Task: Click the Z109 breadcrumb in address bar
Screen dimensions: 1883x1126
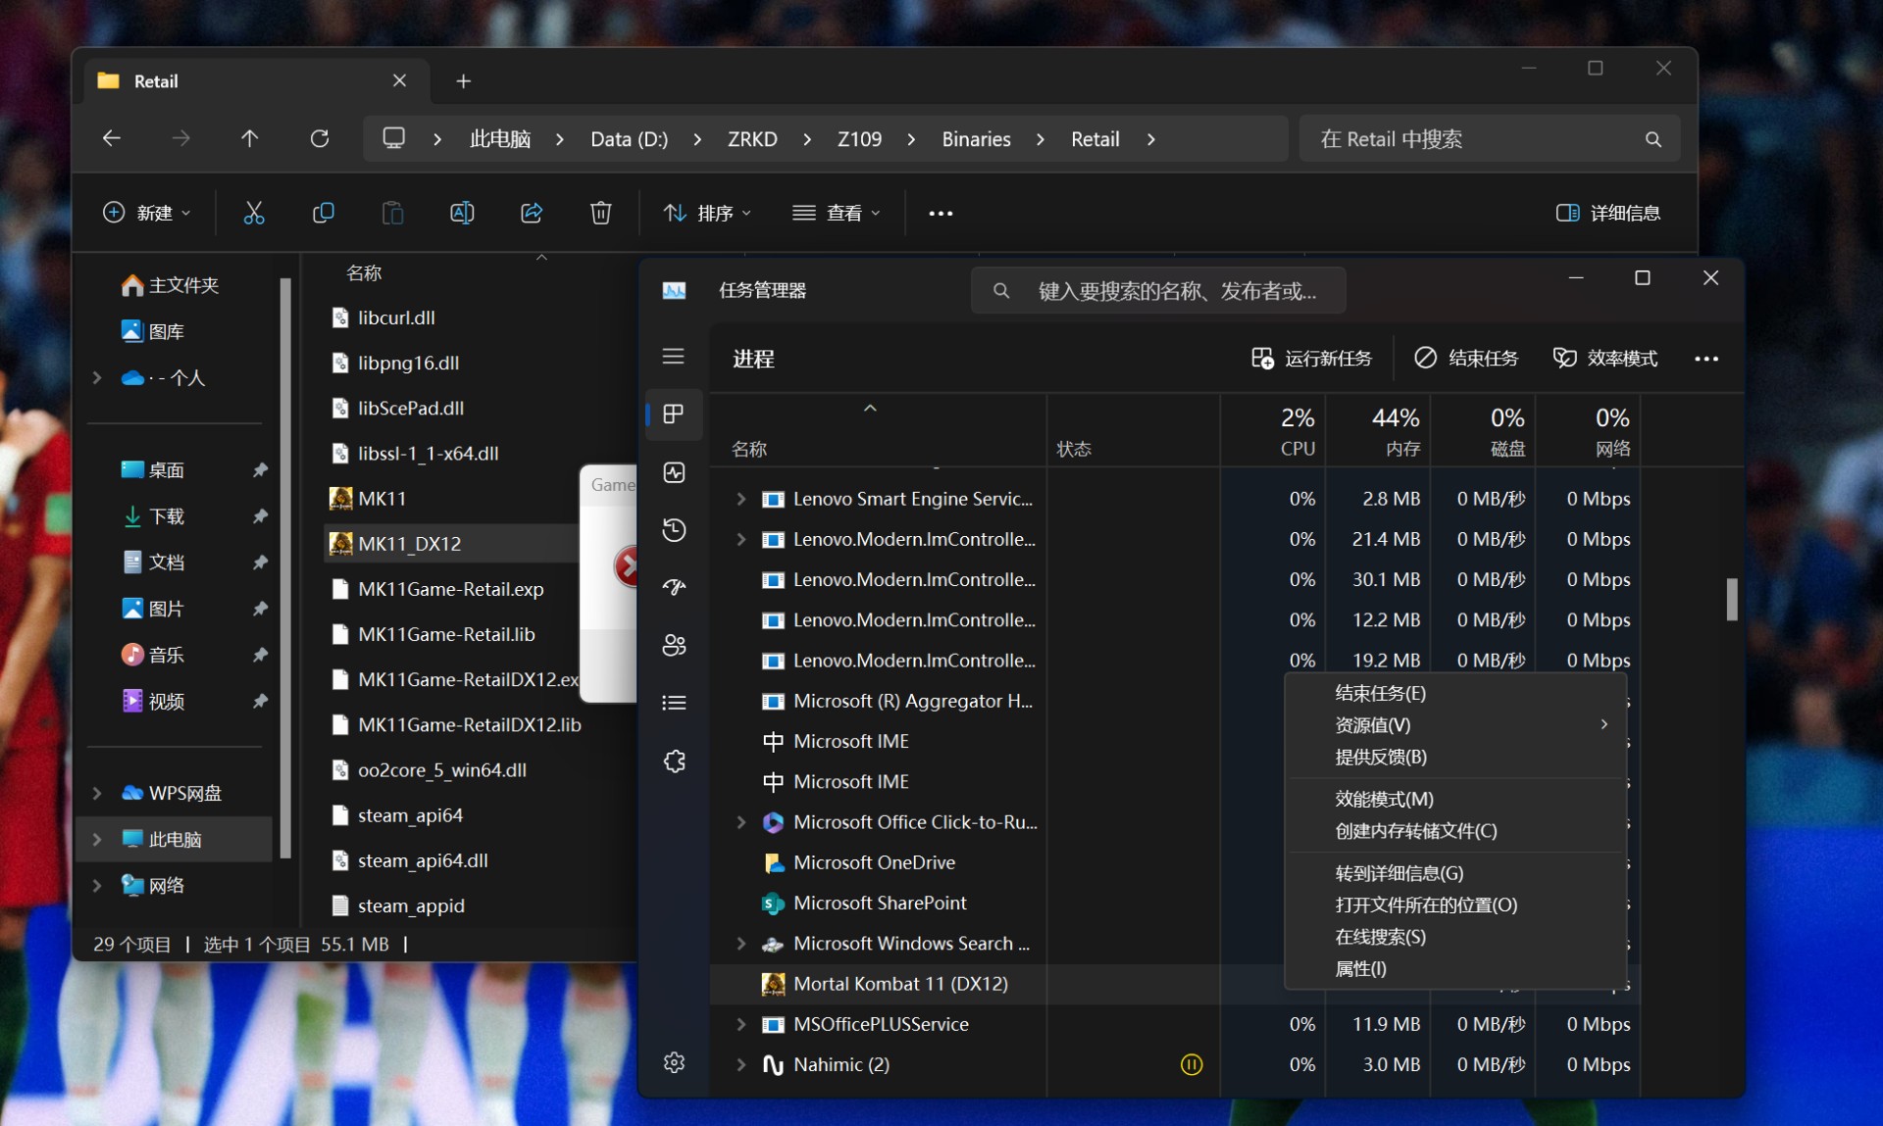Action: pyautogui.click(x=859, y=139)
